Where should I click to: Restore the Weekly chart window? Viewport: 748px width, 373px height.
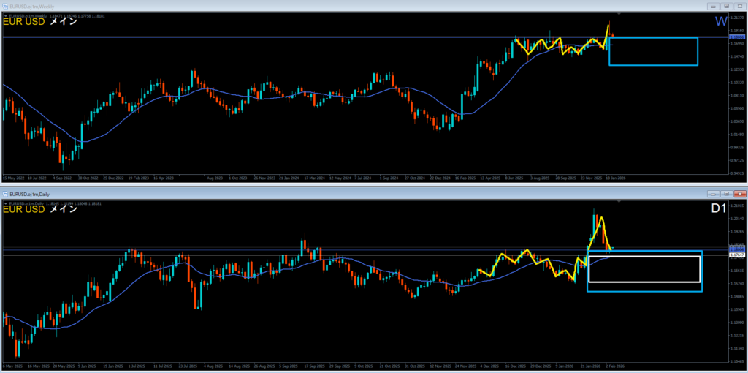click(x=725, y=6)
